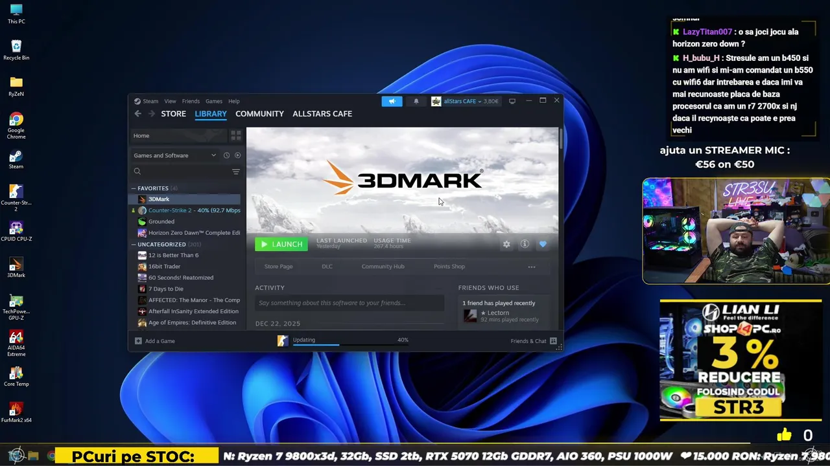Select Counter-Strike 2 in favorites list
The height and width of the screenshot is (466, 830).
point(185,210)
